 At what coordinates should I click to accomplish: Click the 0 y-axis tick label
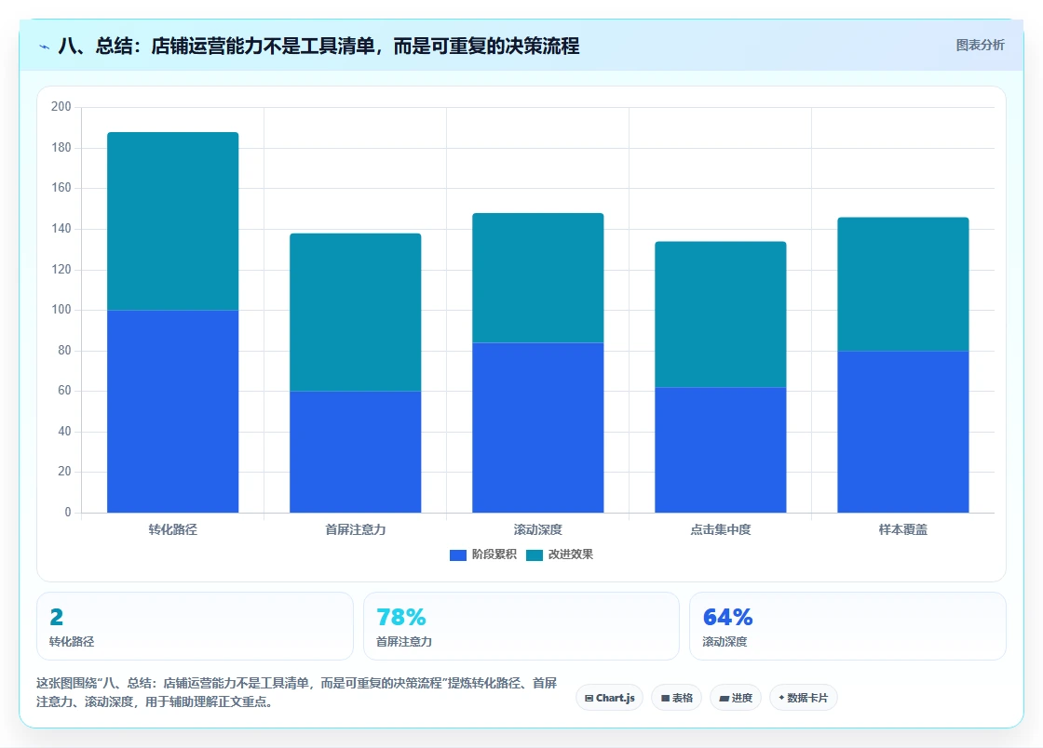[68, 513]
